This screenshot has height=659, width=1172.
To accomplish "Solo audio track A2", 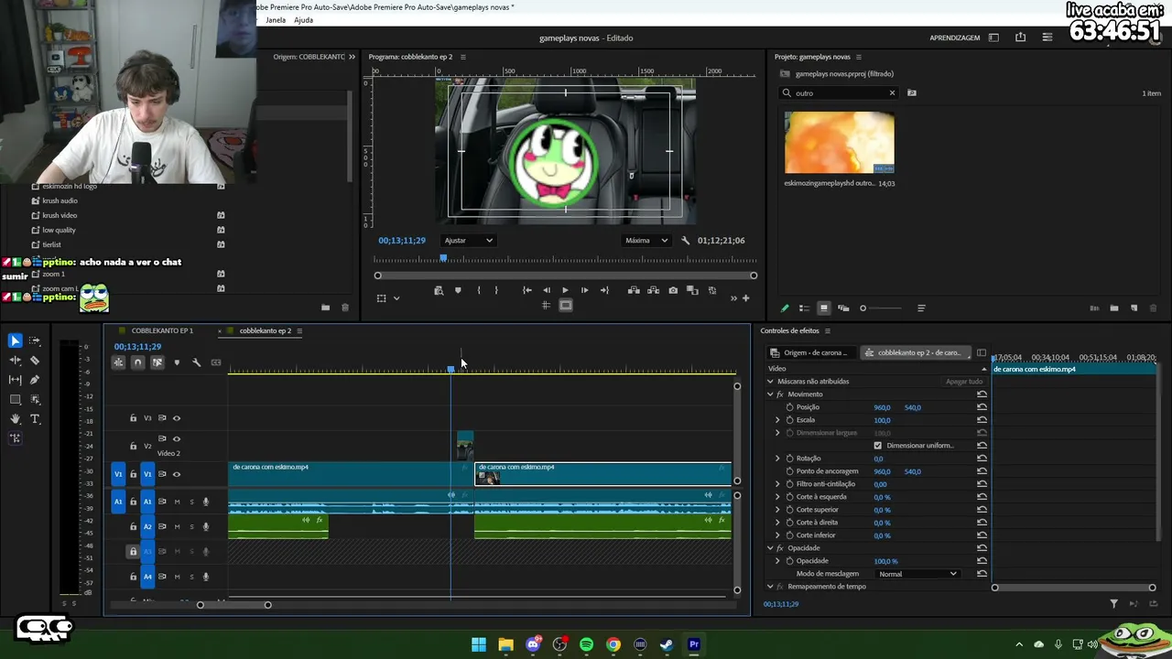I will point(191,526).
